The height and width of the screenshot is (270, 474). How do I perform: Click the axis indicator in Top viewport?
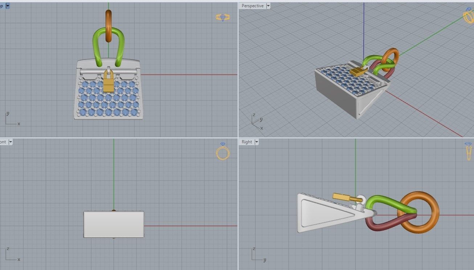click(12, 119)
